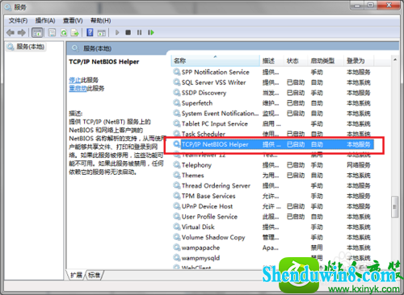Click the Export List toolbar icon

(x=74, y=33)
